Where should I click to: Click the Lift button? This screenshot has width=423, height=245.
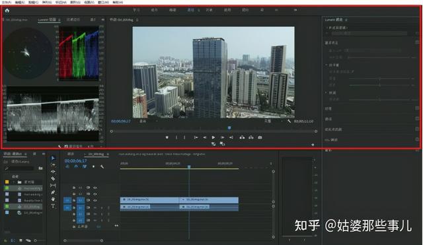point(242,137)
